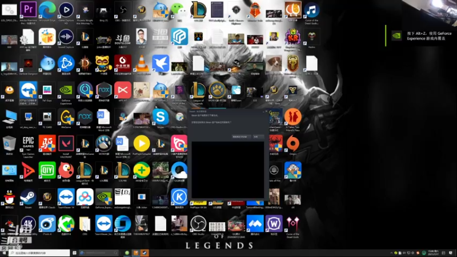Select the blue circular K music icon
The width and height of the screenshot is (457, 257).
(x=179, y=197)
